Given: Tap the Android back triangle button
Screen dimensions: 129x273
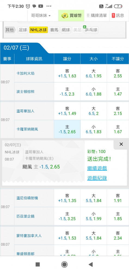Looking at the screenshot, I should click(91, 265).
